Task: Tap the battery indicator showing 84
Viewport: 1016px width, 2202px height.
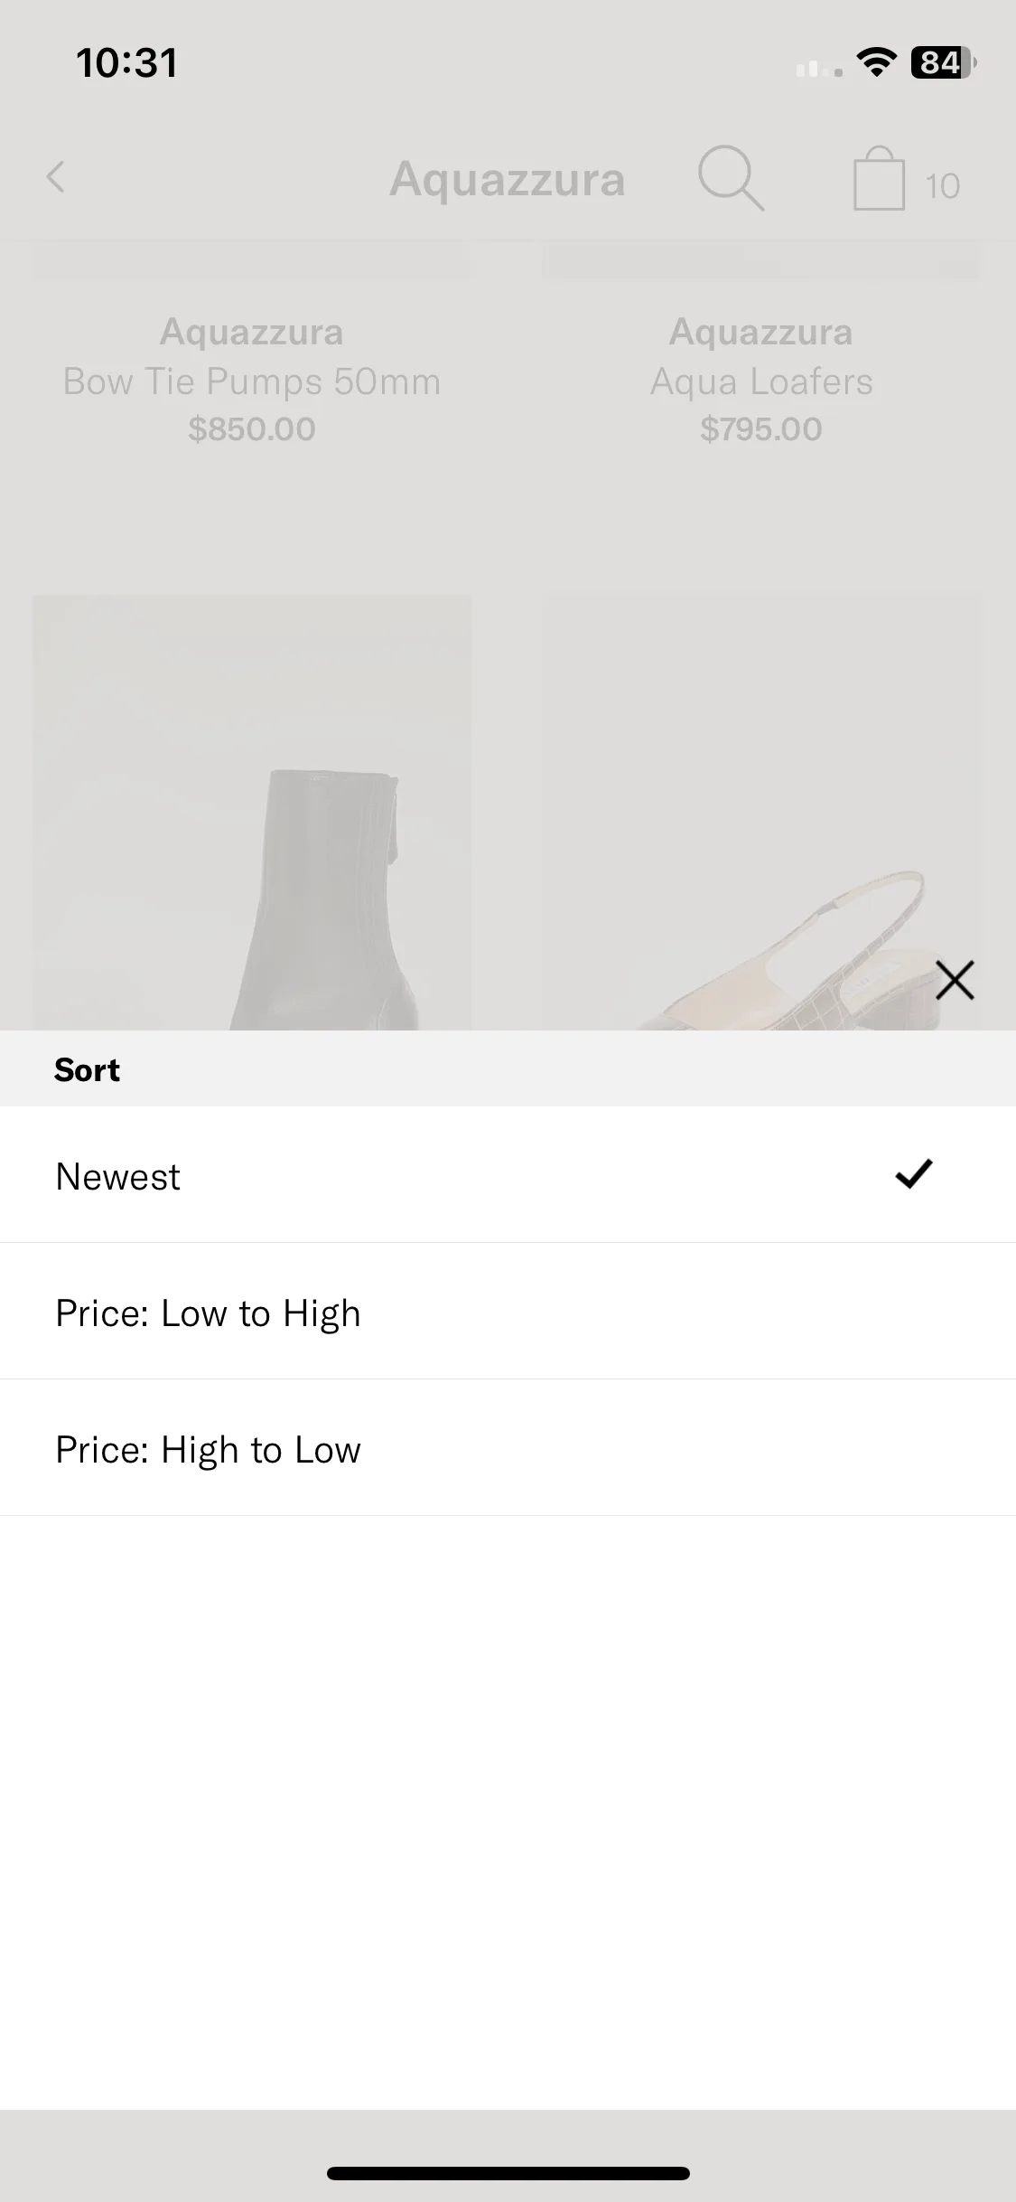Action: (x=943, y=62)
